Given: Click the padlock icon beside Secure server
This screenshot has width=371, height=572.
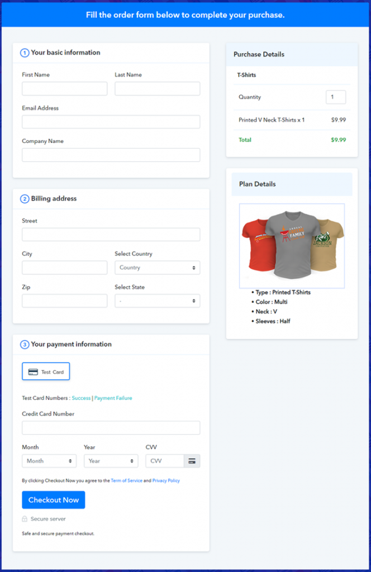Looking at the screenshot, I should (25, 519).
